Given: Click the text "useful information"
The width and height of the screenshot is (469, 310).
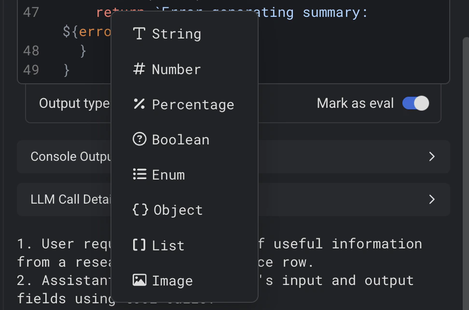Looking at the screenshot, I should click(347, 244).
